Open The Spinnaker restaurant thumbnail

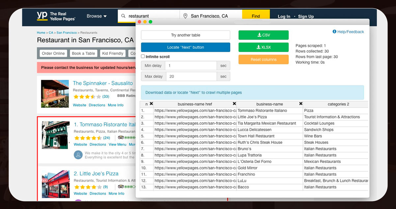(x=55, y=94)
